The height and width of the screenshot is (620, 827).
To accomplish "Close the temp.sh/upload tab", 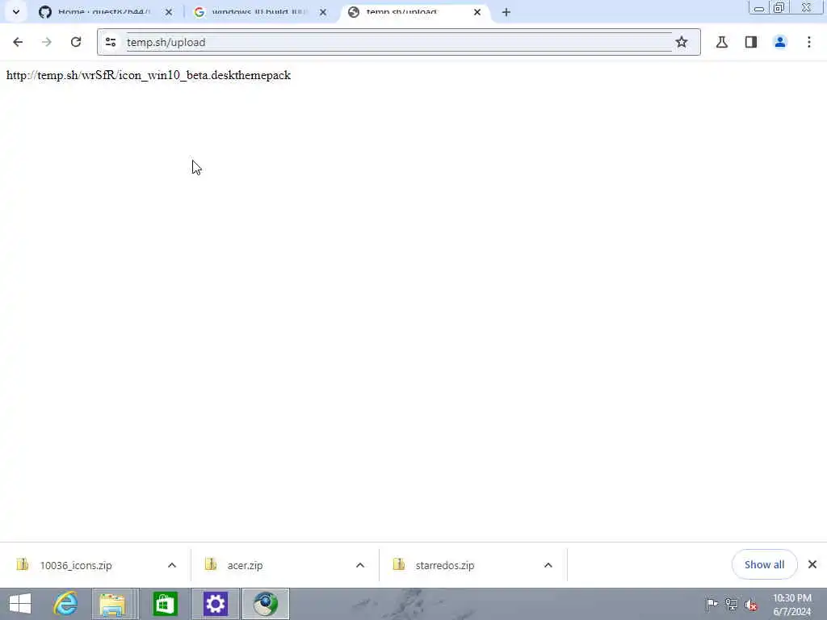I will coord(477,11).
